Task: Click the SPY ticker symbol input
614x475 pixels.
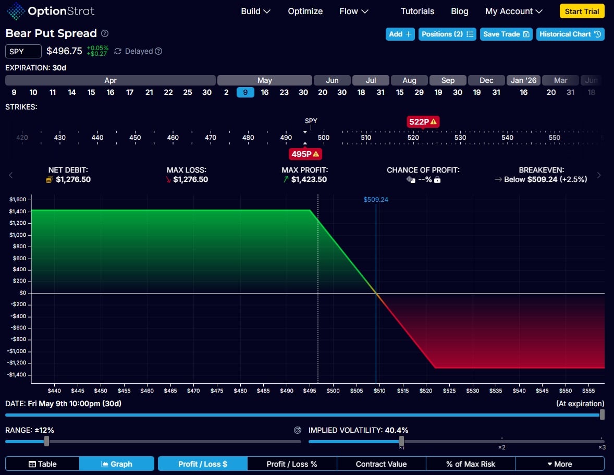Action: point(23,51)
